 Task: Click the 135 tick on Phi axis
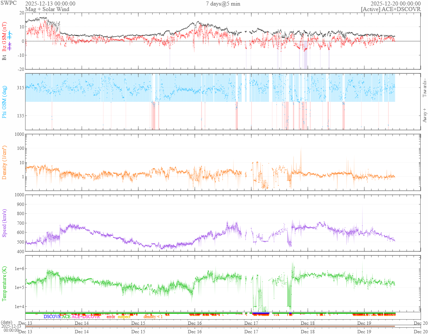[20, 116]
